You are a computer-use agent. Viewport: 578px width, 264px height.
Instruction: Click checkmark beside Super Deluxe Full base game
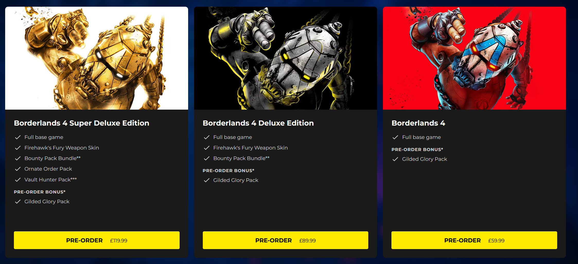click(x=18, y=137)
